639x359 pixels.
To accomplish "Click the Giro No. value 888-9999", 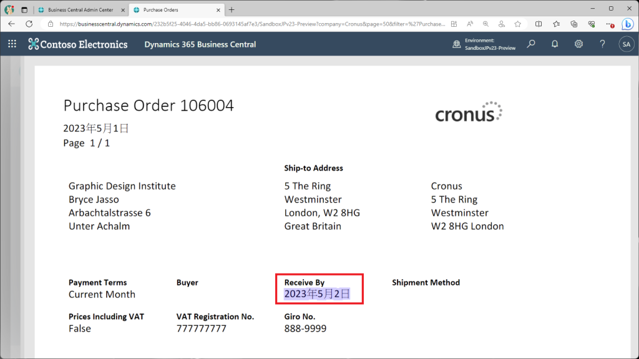I will [x=305, y=328].
